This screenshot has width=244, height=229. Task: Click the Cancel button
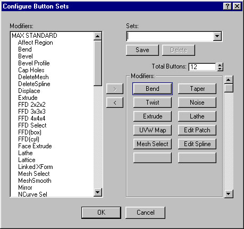[145, 213]
